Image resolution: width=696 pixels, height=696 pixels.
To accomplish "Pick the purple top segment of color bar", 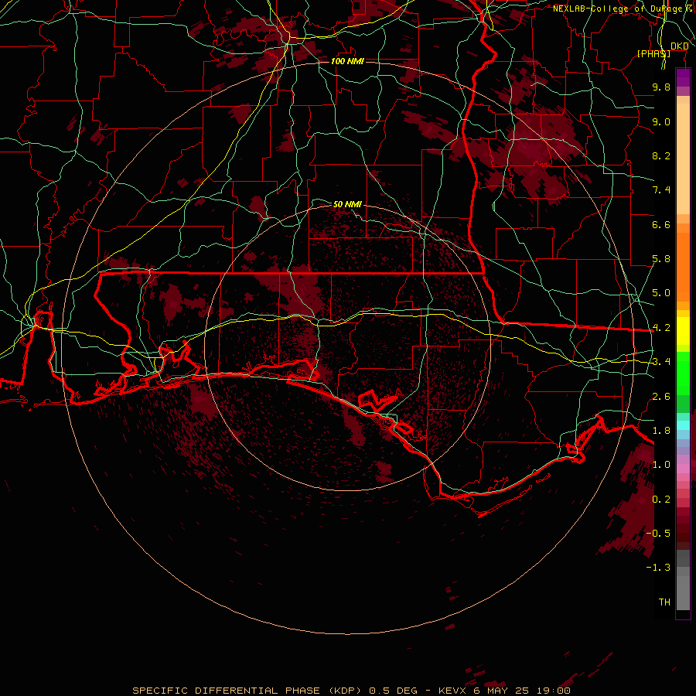I will [x=683, y=77].
